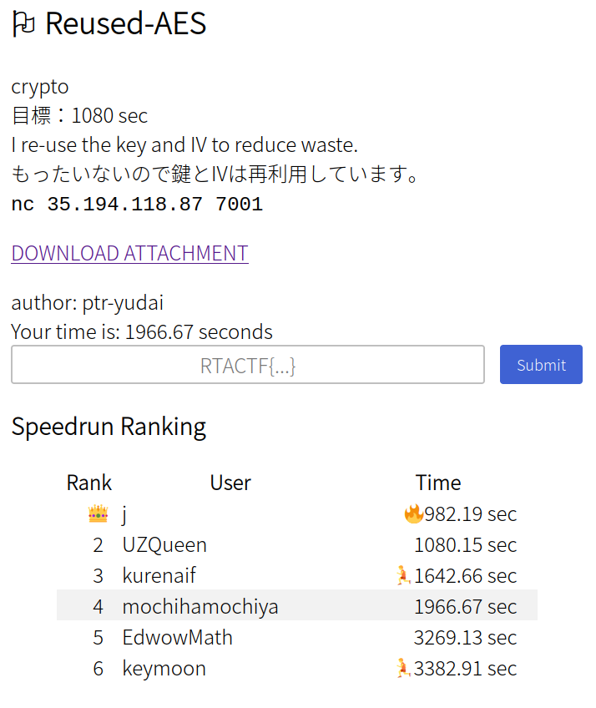Click the highlighted mochihamochiya row

[297, 605]
